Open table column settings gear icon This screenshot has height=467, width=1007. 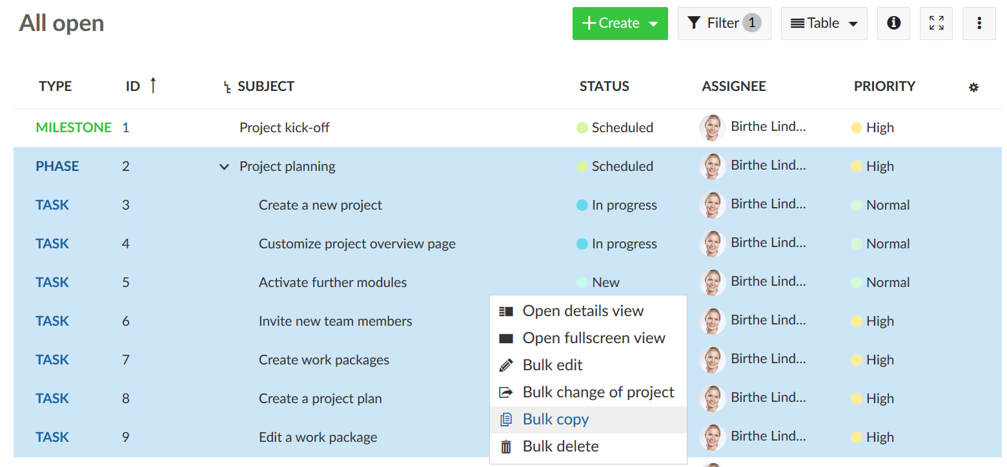click(x=973, y=87)
